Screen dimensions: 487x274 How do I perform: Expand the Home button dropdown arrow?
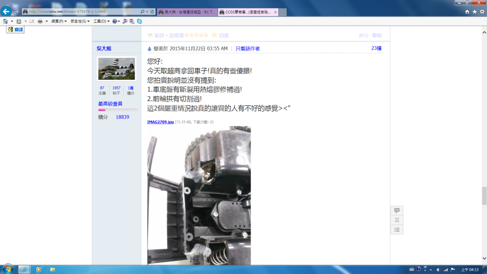point(12,21)
